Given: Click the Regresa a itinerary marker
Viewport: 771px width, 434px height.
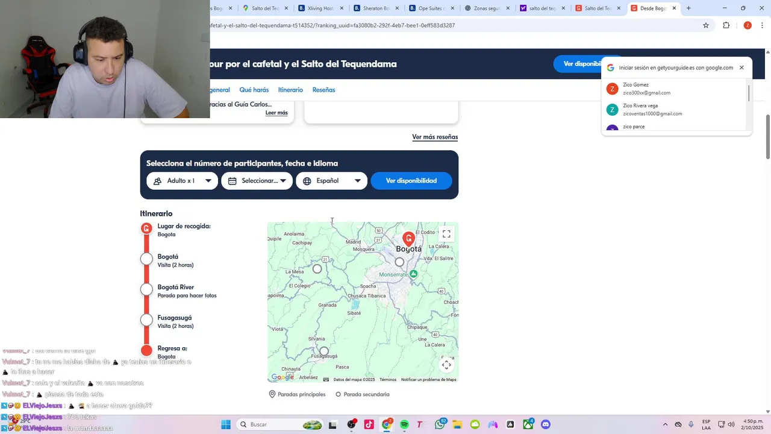Looking at the screenshot, I should [x=146, y=350].
